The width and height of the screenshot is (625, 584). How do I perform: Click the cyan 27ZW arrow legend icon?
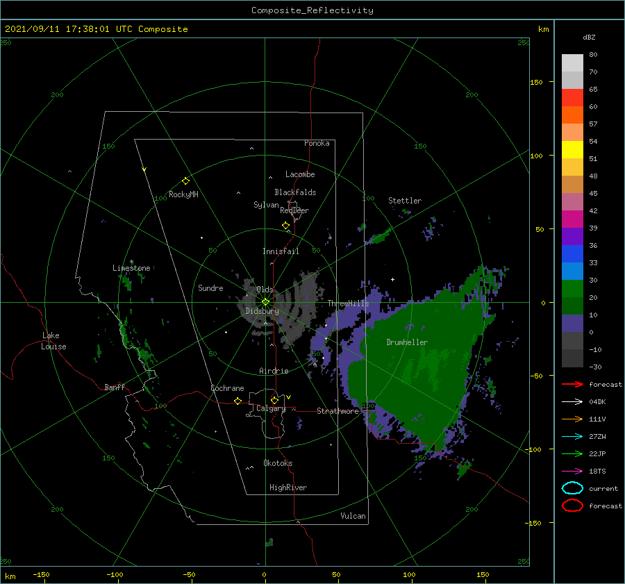pyautogui.click(x=572, y=437)
